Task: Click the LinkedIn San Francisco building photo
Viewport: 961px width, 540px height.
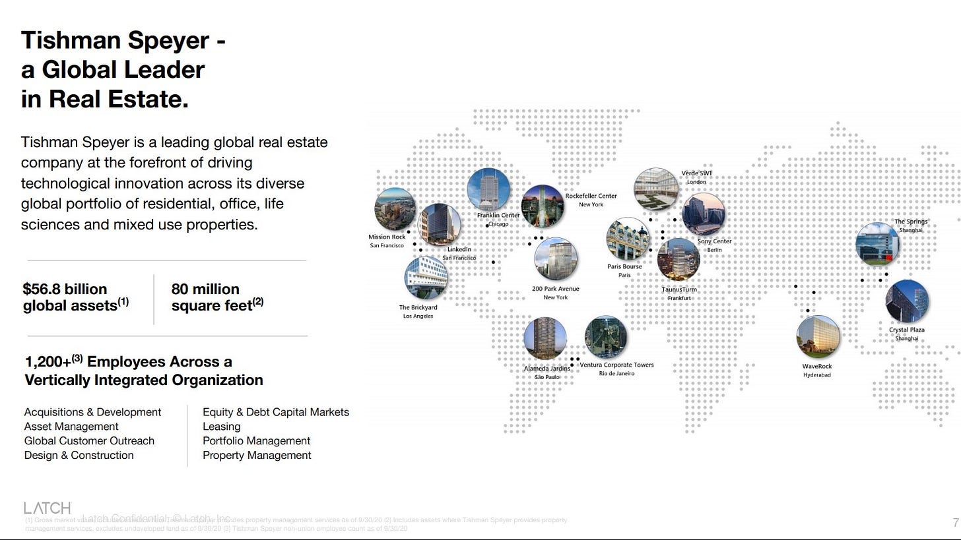Action: click(x=440, y=225)
